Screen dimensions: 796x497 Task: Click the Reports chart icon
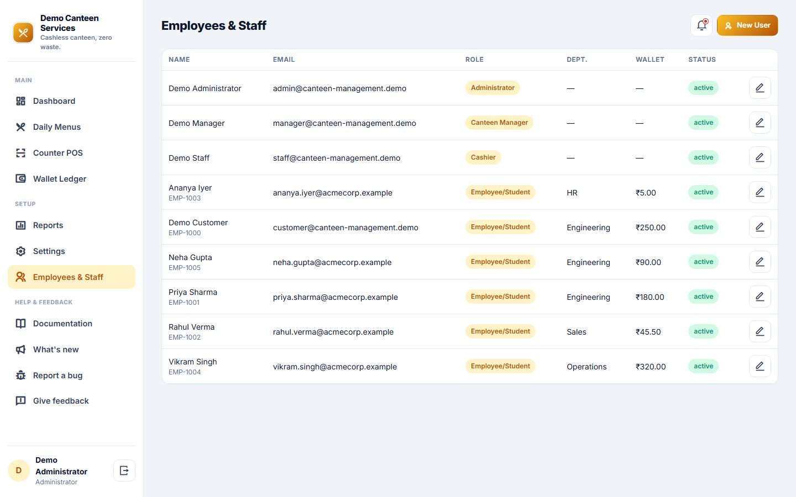pyautogui.click(x=20, y=225)
